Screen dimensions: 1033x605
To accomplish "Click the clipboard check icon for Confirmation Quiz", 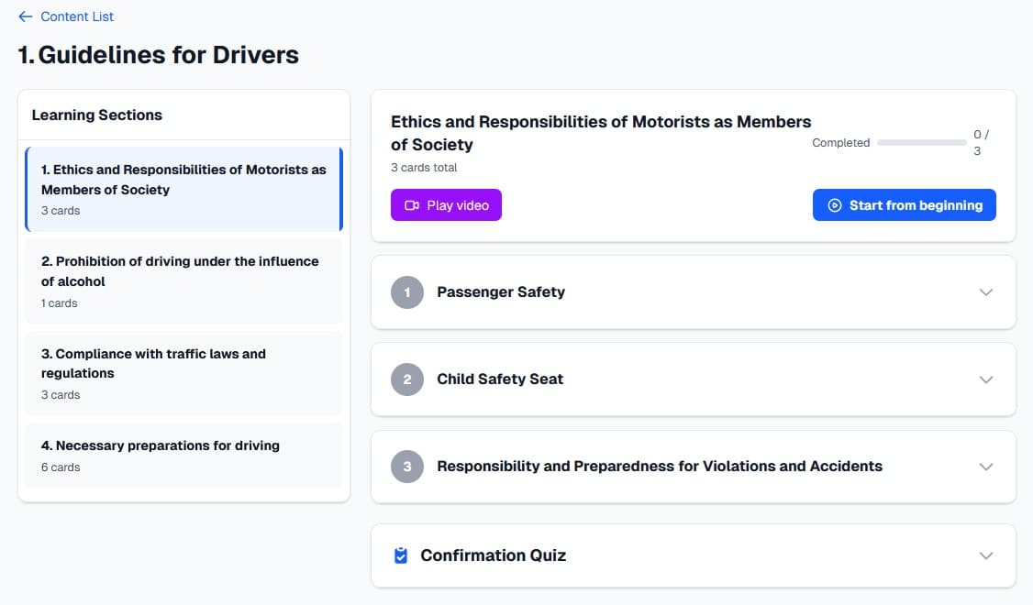I will point(400,555).
